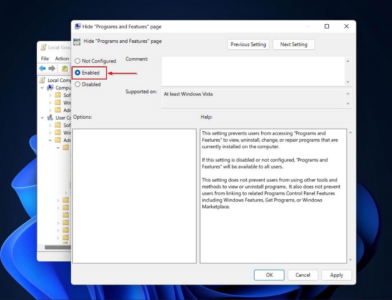Click the policy scroll icon beside the setting title

click(x=77, y=41)
